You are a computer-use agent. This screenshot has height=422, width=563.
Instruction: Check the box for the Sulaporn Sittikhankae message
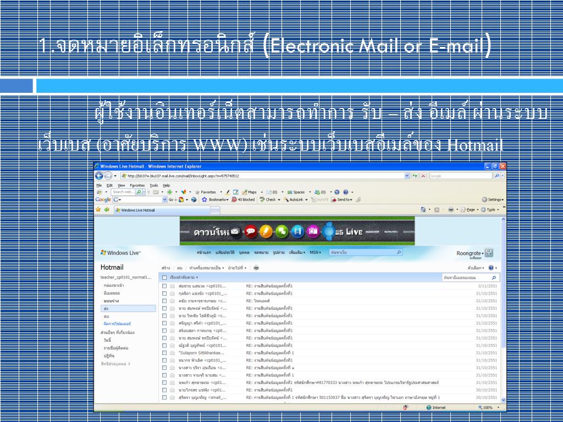[x=164, y=353]
